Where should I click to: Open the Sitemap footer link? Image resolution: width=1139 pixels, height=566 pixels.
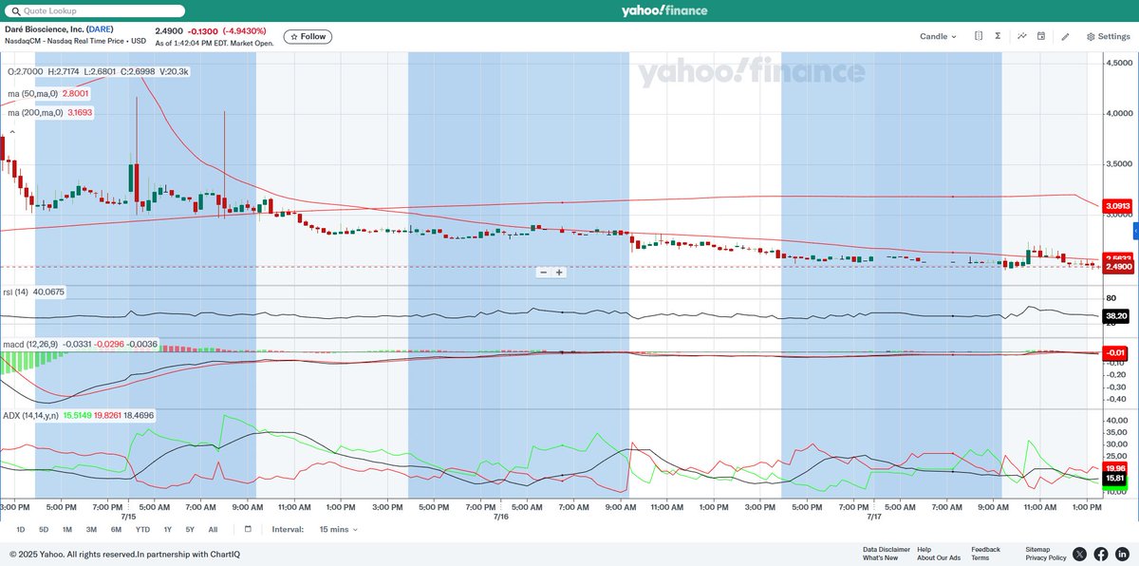1038,549
